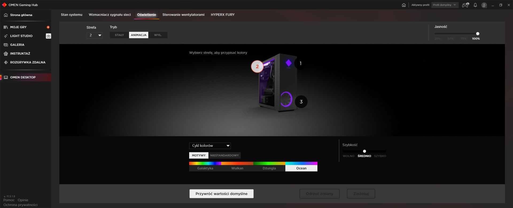This screenshot has width=513, height=208.
Task: Click the Light Studio download icon
Action: (x=48, y=36)
